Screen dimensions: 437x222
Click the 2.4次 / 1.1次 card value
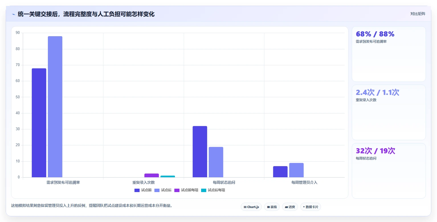pyautogui.click(x=377, y=92)
